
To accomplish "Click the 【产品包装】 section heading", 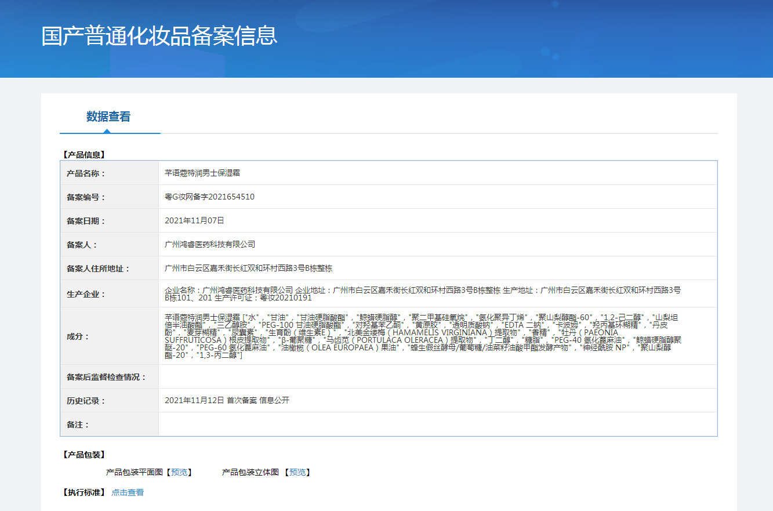I will (84, 455).
